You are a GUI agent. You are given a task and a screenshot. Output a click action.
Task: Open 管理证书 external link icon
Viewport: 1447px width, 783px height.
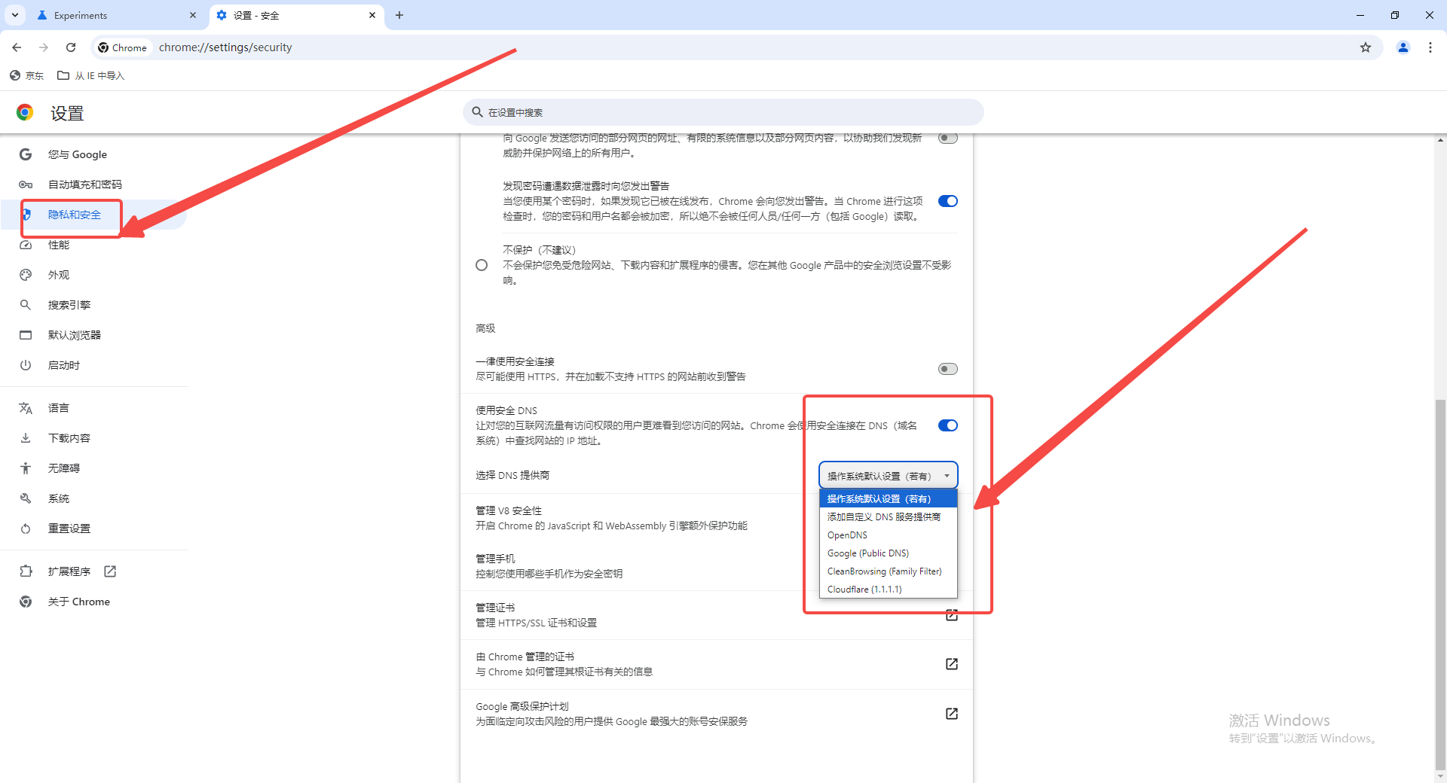click(952, 615)
